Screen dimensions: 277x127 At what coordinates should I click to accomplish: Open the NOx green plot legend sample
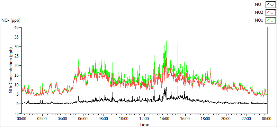[x=270, y=20]
